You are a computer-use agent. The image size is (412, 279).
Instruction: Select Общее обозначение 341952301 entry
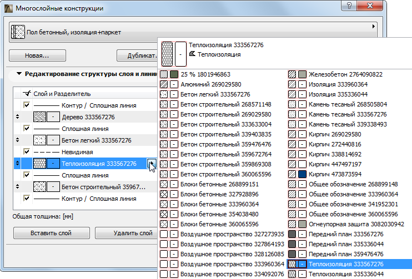(353, 204)
